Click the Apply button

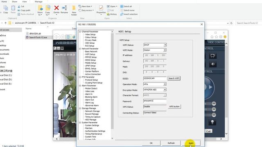tap(191, 143)
